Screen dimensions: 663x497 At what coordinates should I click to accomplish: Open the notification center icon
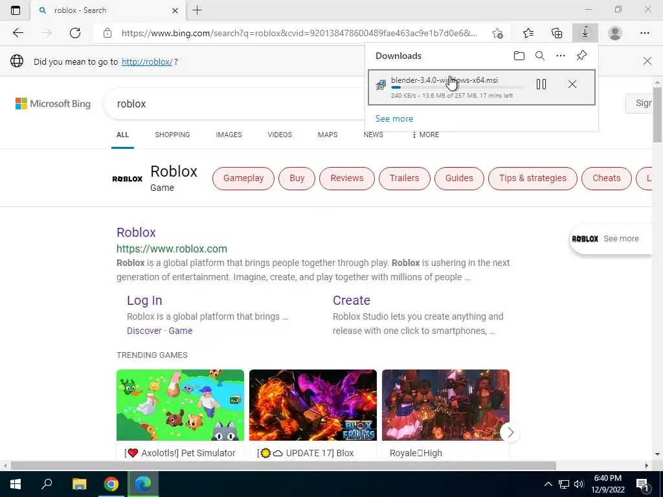point(642,485)
